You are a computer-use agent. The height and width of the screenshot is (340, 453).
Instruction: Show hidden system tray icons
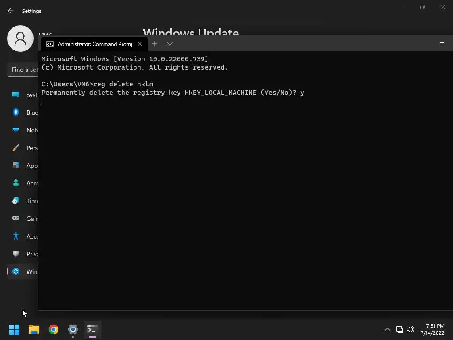tap(388, 329)
